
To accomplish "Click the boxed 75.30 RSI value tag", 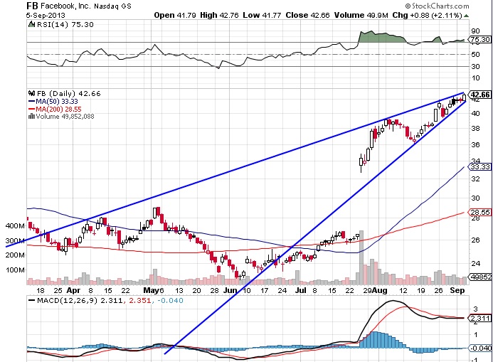I will 480,40.
